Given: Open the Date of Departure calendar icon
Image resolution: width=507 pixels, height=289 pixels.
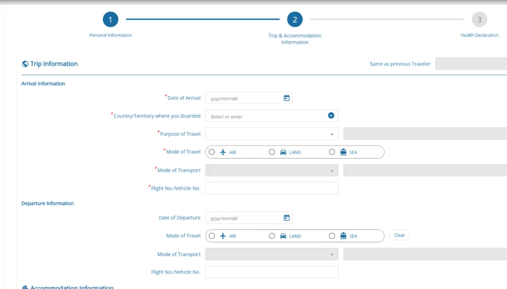Looking at the screenshot, I should 286,218.
